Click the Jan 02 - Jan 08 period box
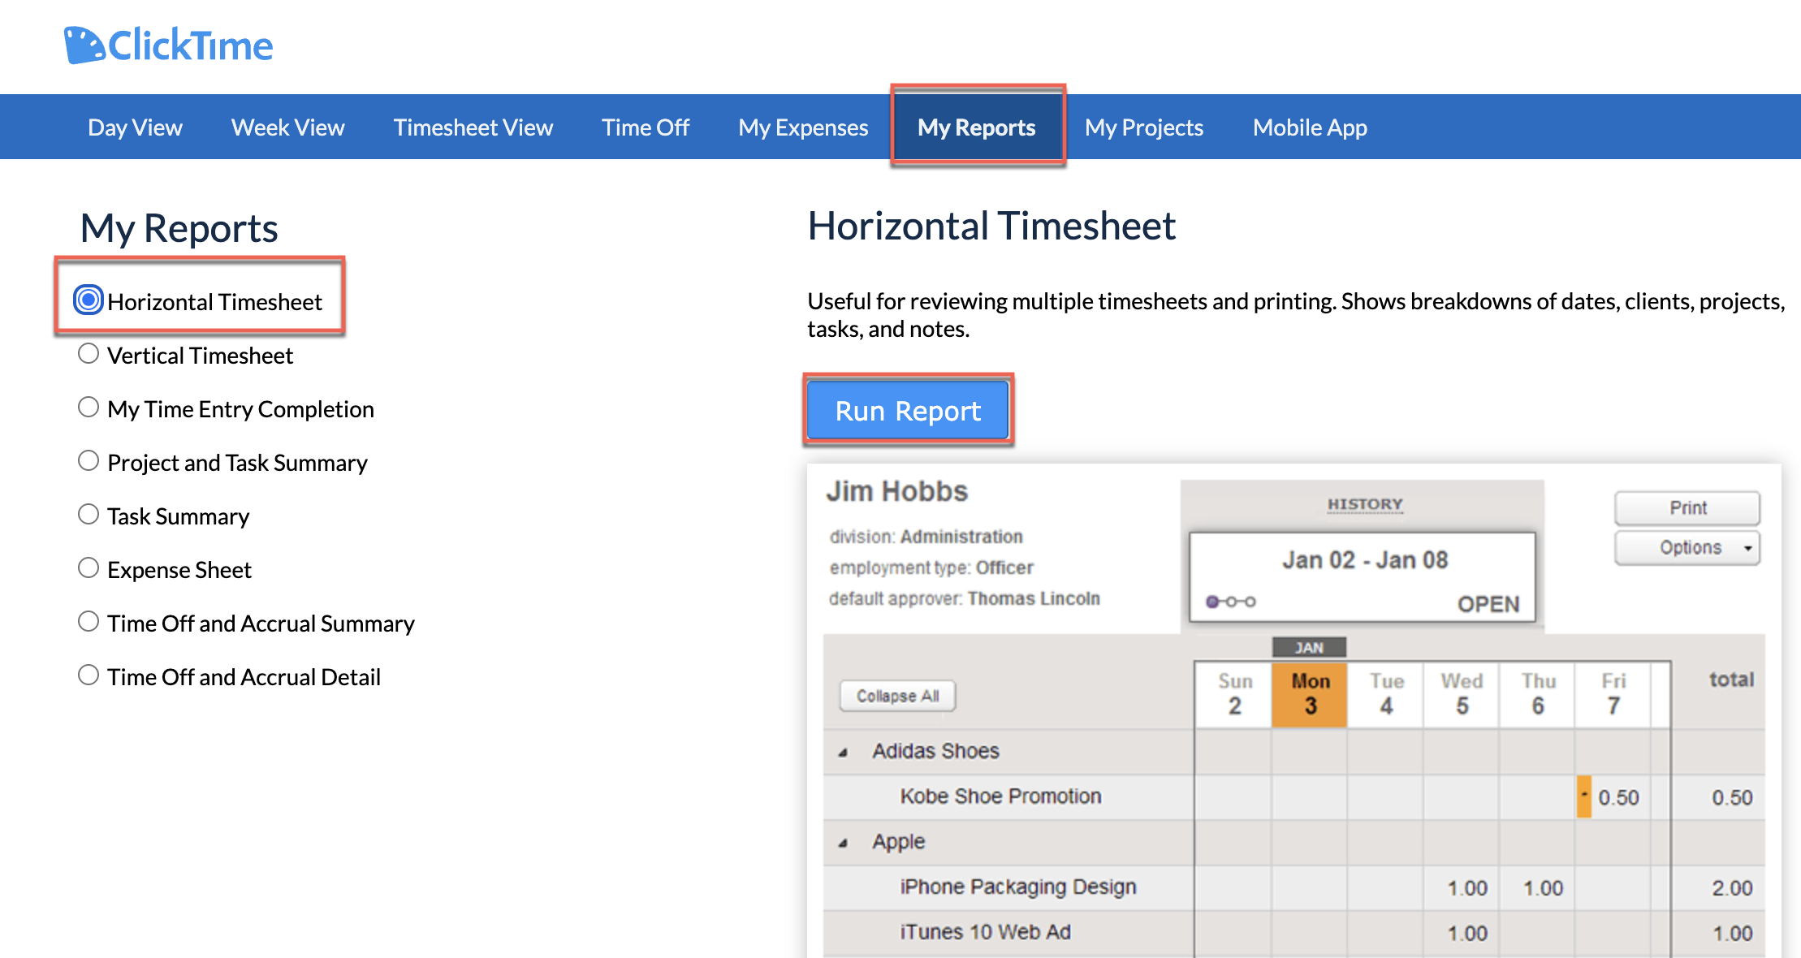 1363,577
